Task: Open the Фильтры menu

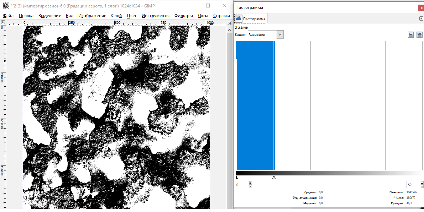Action: [x=184, y=16]
